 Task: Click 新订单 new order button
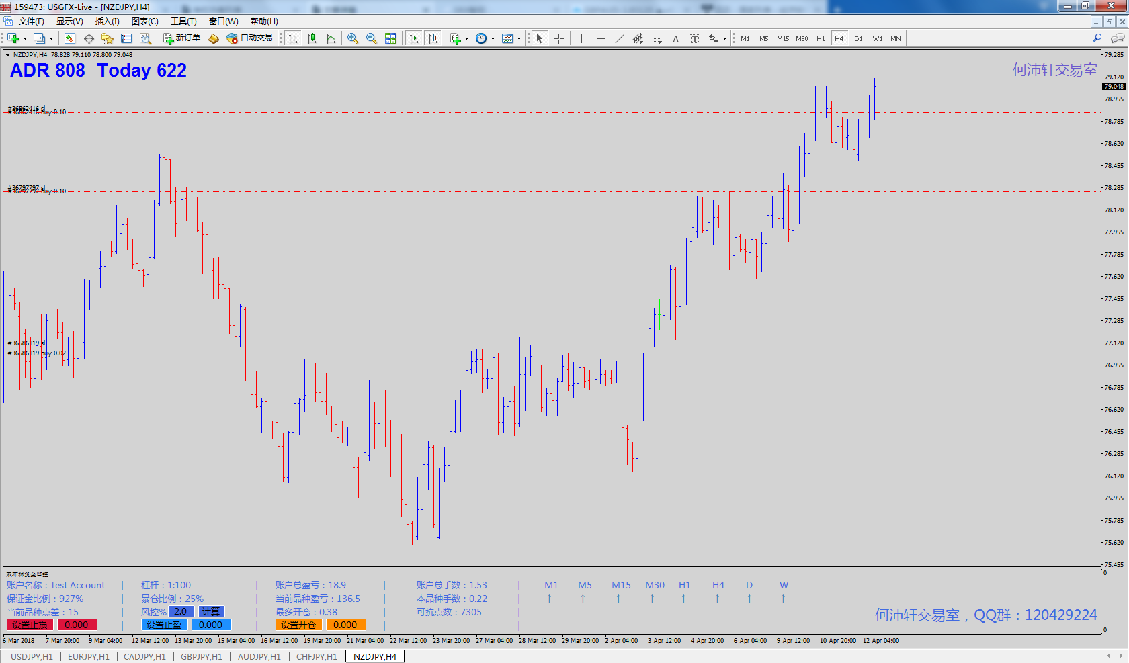point(181,38)
